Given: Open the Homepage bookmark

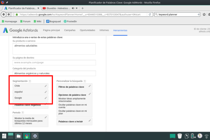Looking at the screenshot, I should [9, 21].
